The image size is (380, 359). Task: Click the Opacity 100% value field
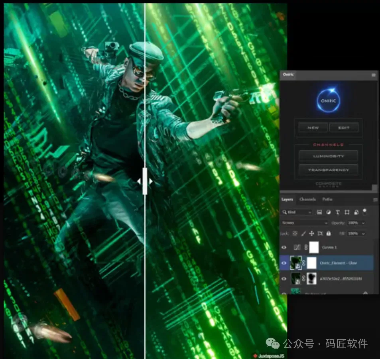353,223
